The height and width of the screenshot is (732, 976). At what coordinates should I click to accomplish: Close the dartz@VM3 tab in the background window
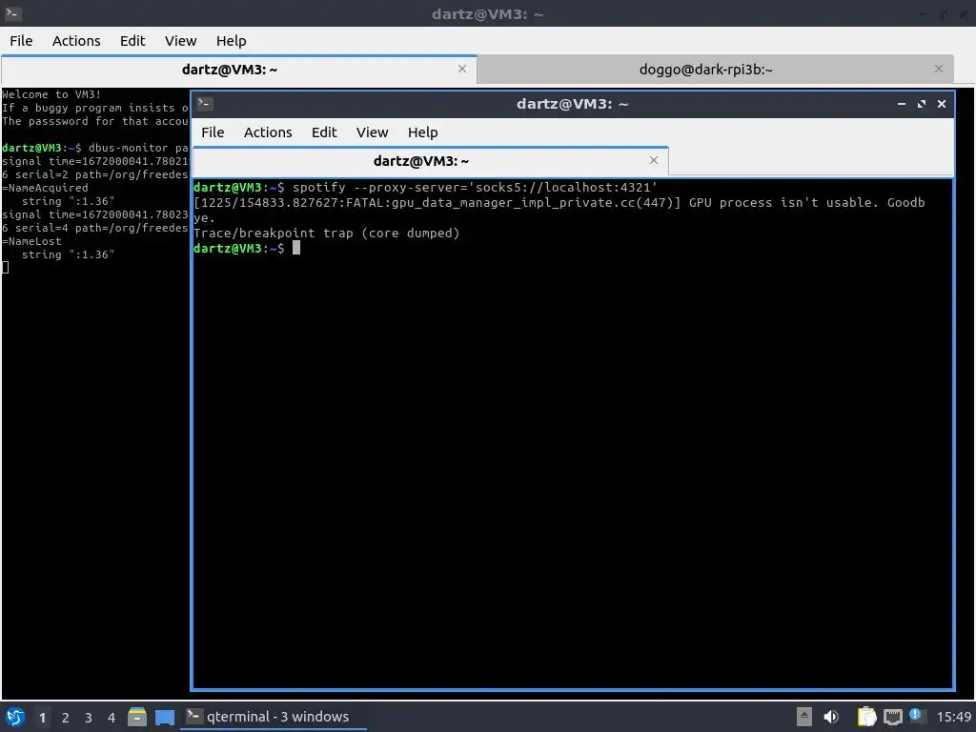coord(462,69)
